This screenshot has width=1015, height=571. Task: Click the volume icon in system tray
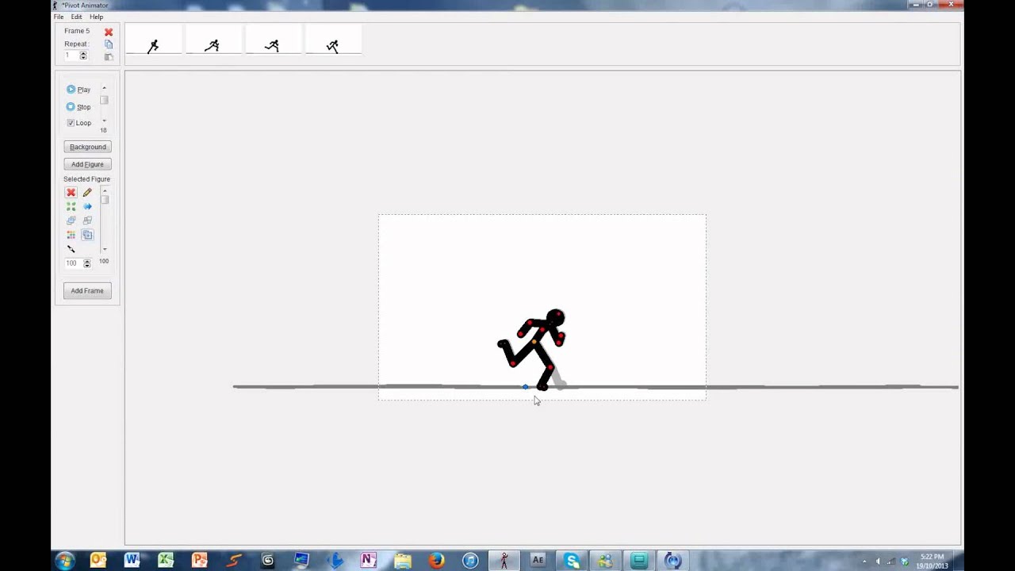click(878, 561)
